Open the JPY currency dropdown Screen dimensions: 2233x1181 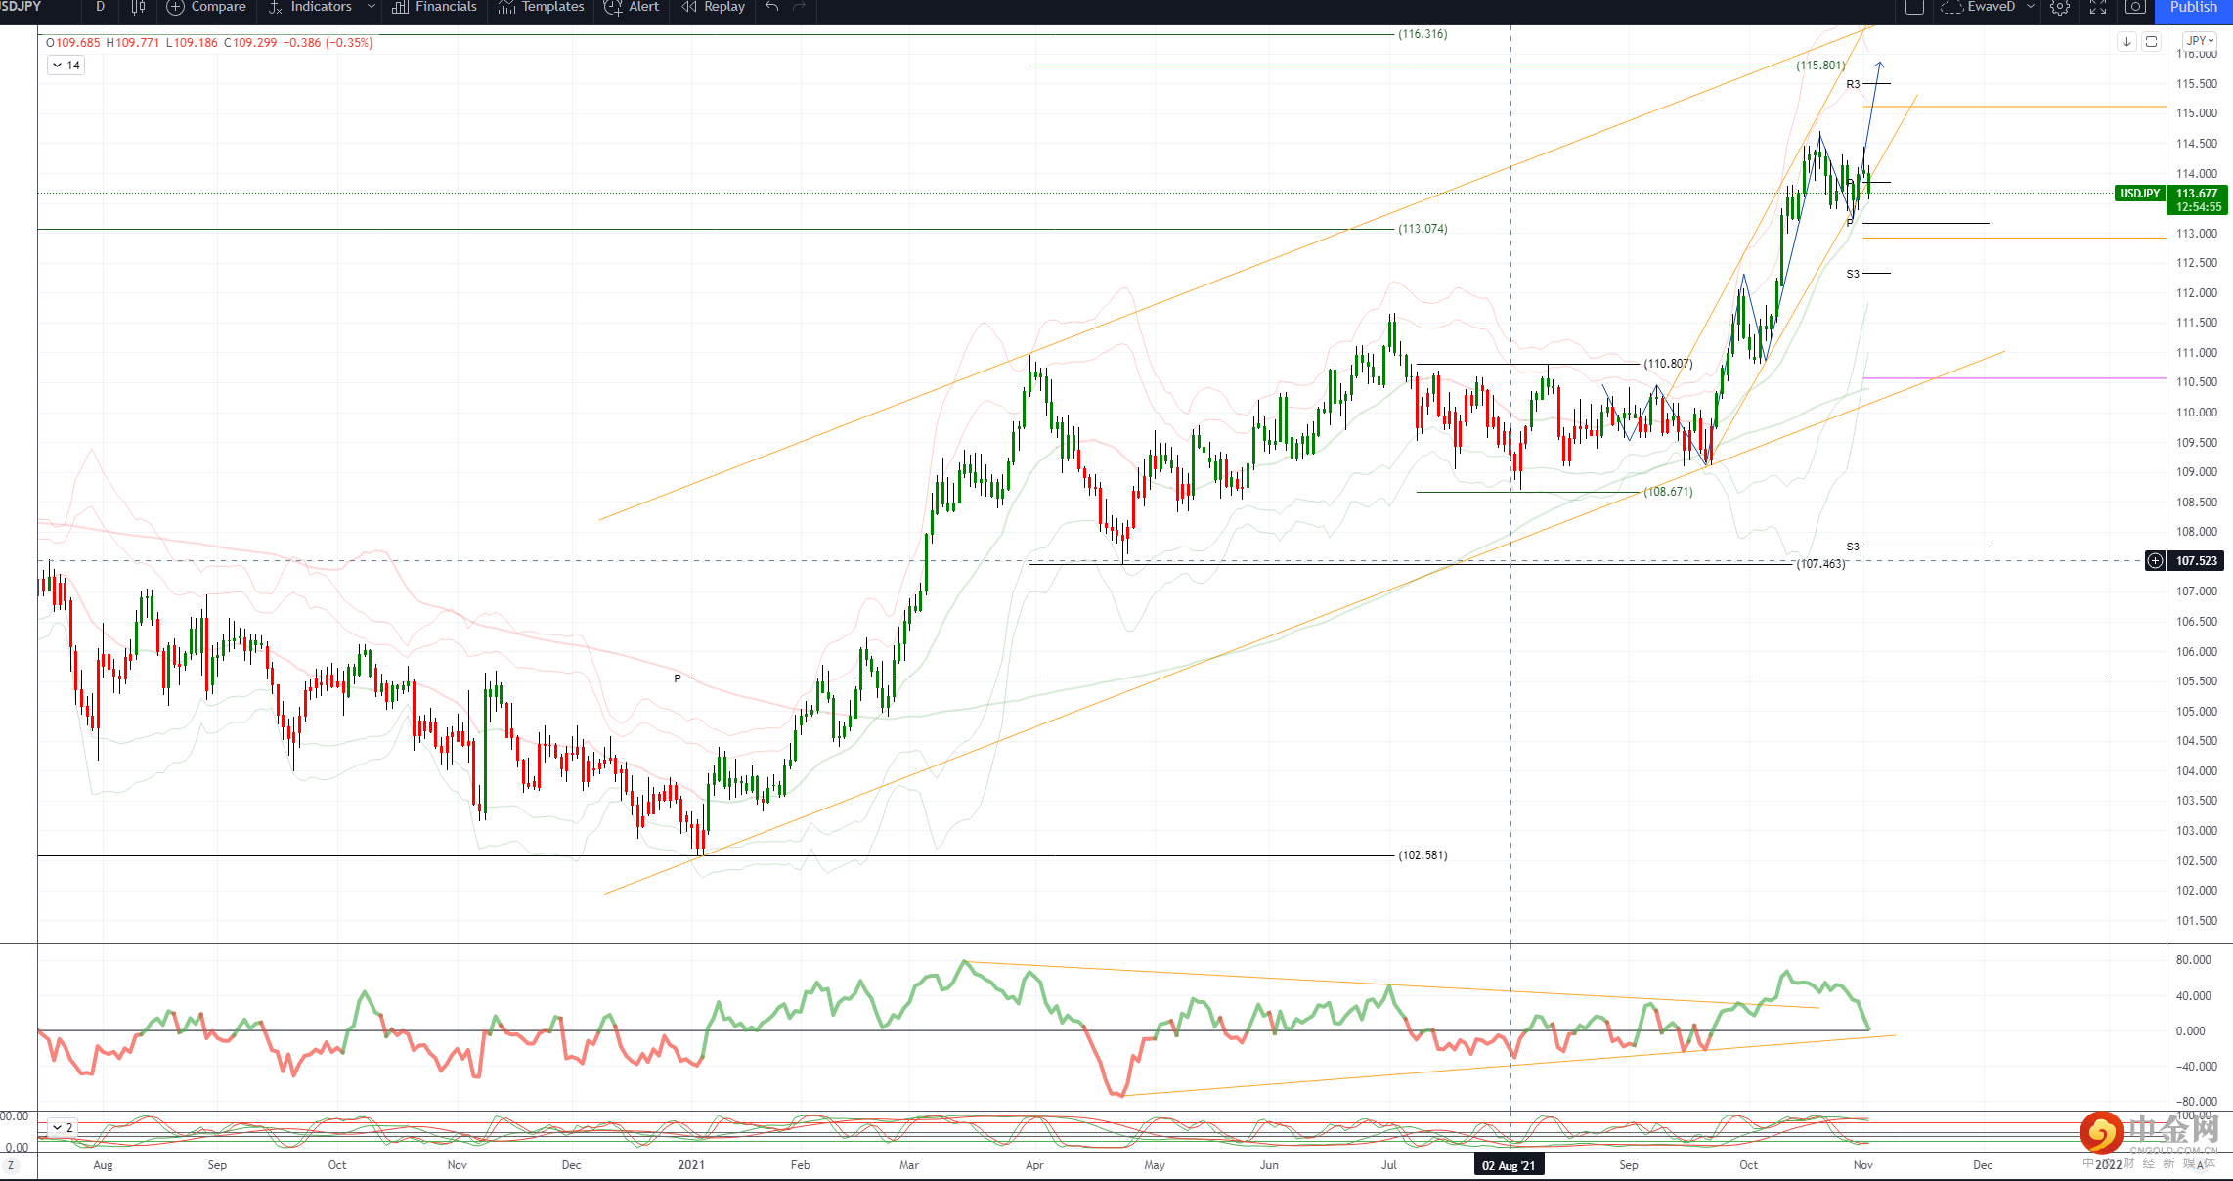click(2200, 41)
